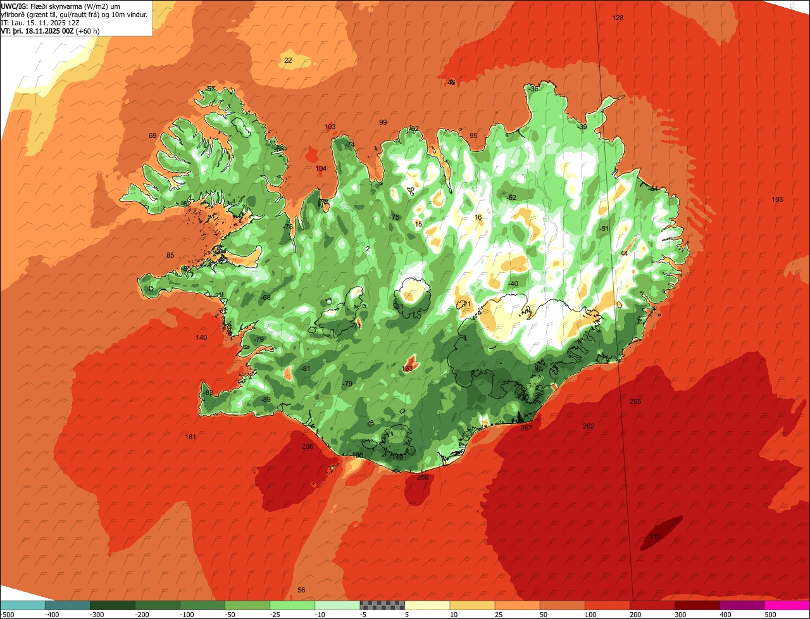Click the value 22 in the yellow-orange area
Screen dimensions: 810x619
(288, 60)
